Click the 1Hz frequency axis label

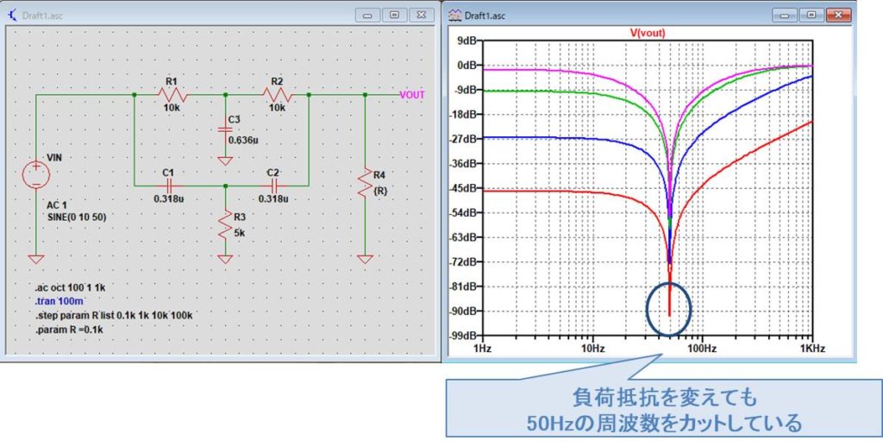click(x=483, y=349)
